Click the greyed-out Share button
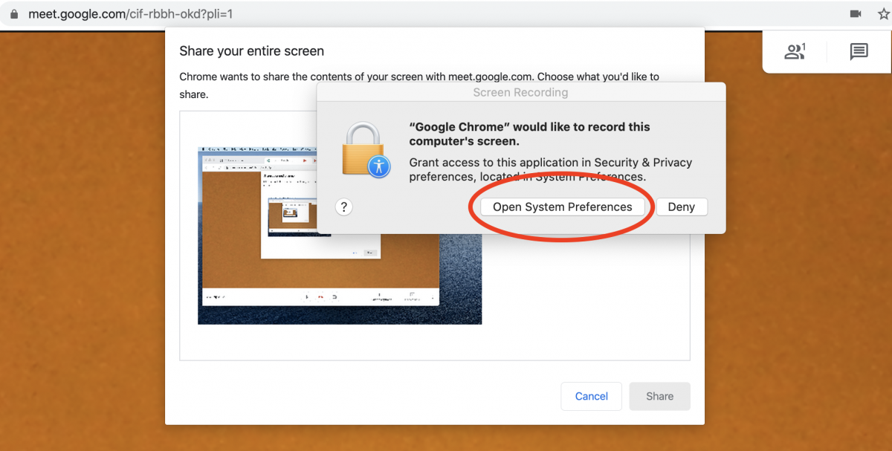The image size is (892, 451). (659, 396)
